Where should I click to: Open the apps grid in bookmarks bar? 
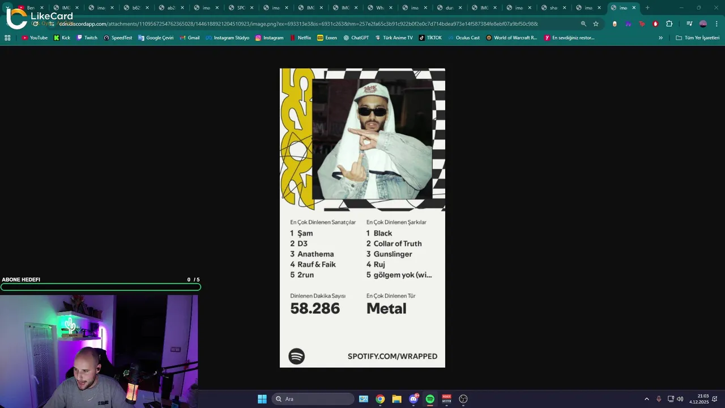(7, 38)
